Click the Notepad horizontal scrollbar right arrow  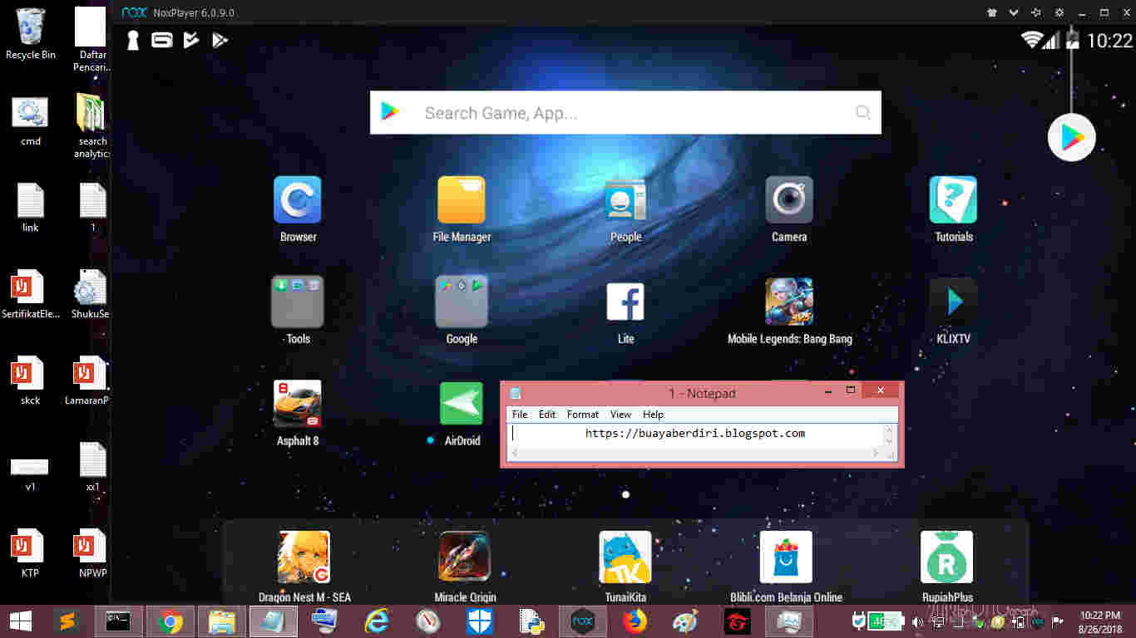click(x=876, y=453)
